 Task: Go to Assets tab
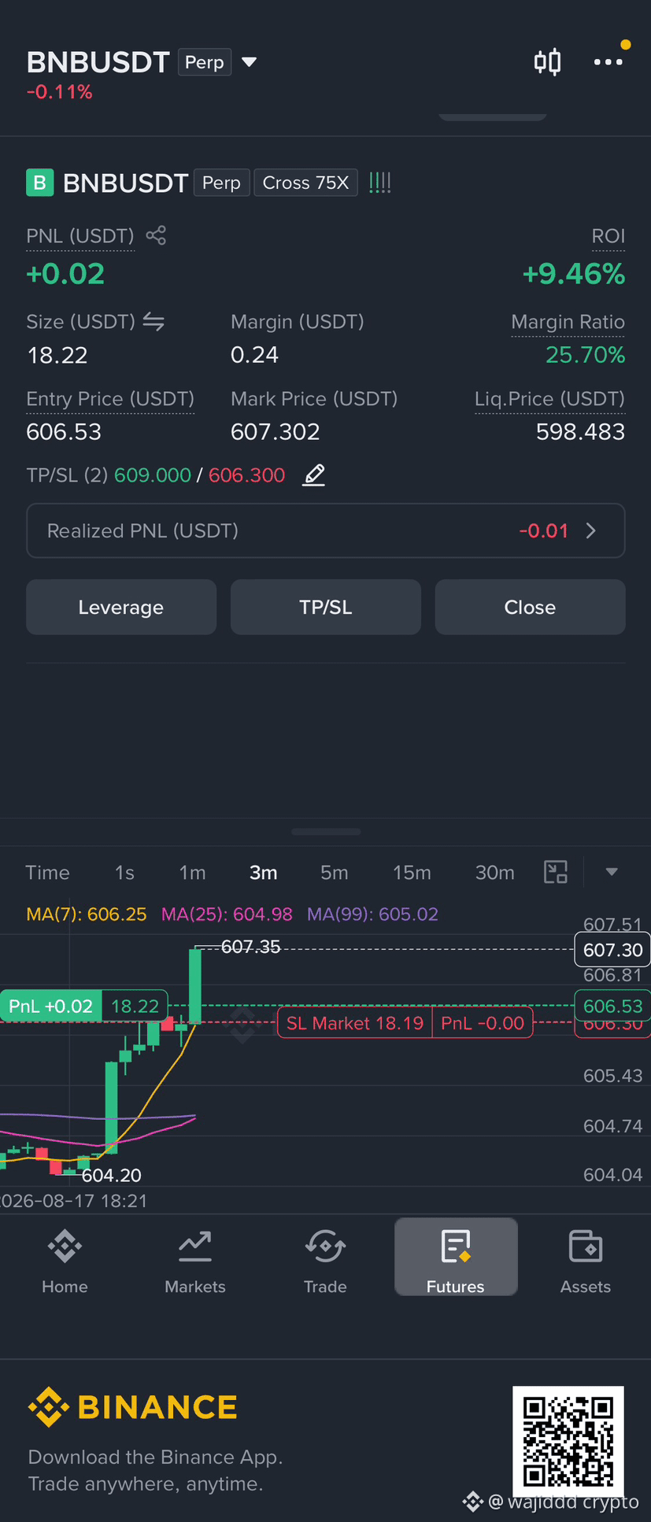pyautogui.click(x=586, y=1262)
